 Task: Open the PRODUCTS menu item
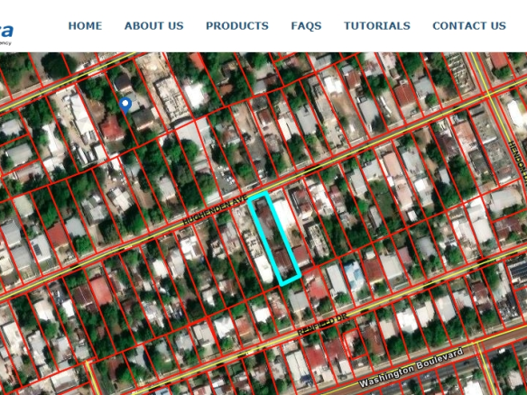click(237, 26)
